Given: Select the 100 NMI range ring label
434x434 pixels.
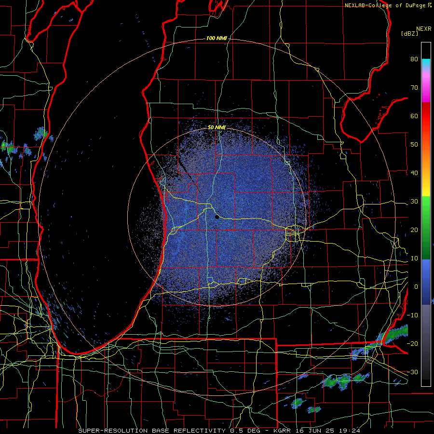Looking at the screenshot, I should coord(217,38).
